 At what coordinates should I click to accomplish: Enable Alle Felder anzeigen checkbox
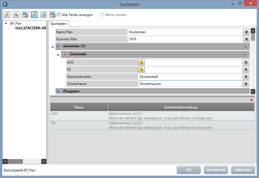coord(59,15)
